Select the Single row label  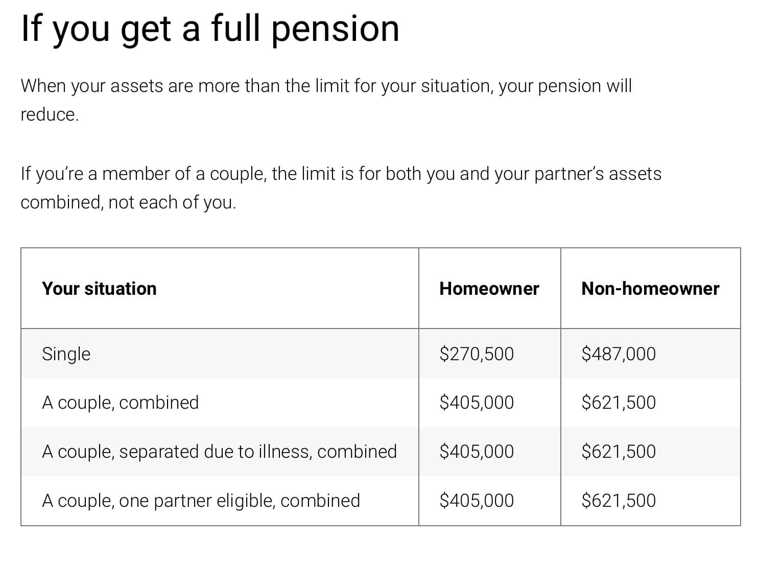66,354
